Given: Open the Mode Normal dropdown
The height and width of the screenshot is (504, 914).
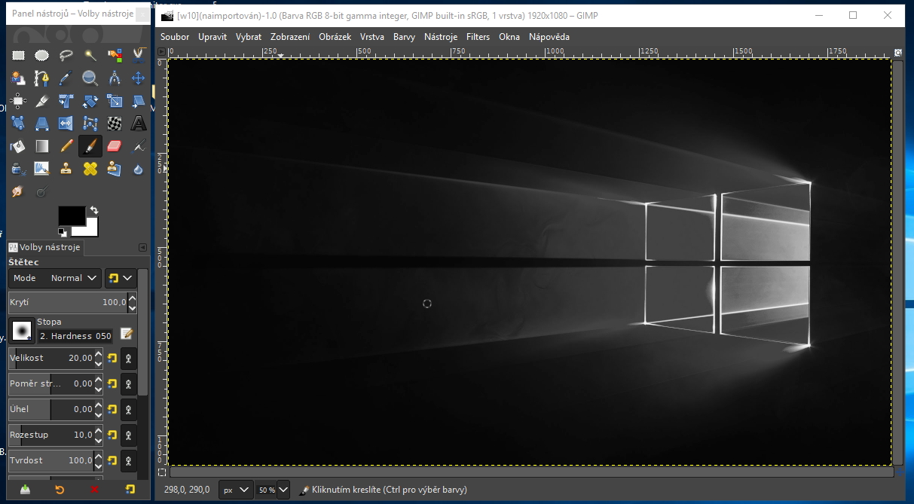Looking at the screenshot, I should 55,278.
